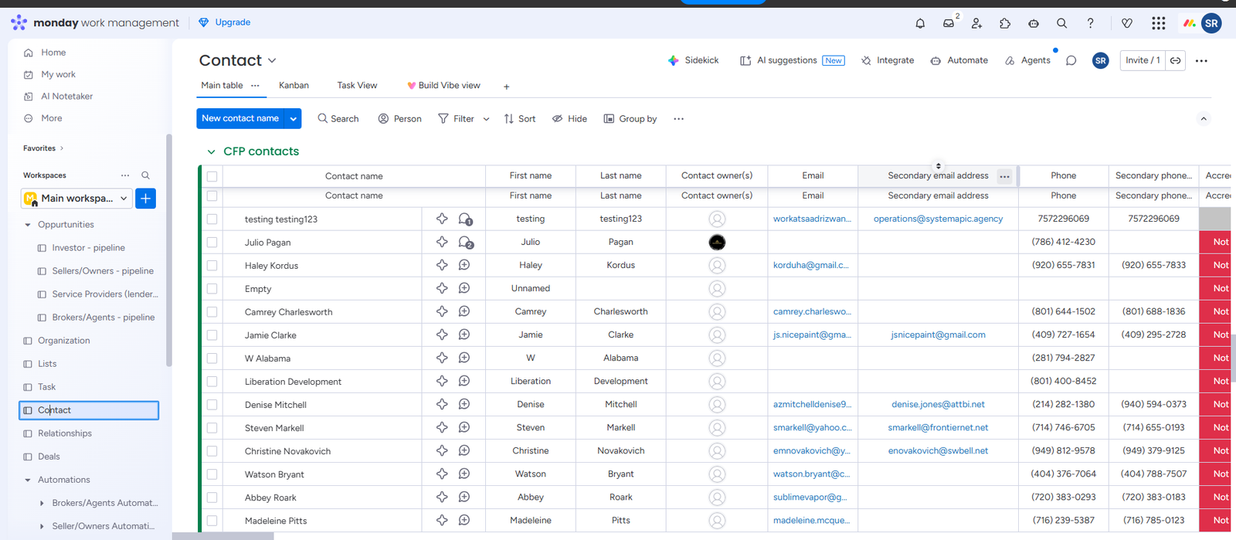Open the products switcher grid icon
The width and height of the screenshot is (1236, 540).
[1158, 23]
